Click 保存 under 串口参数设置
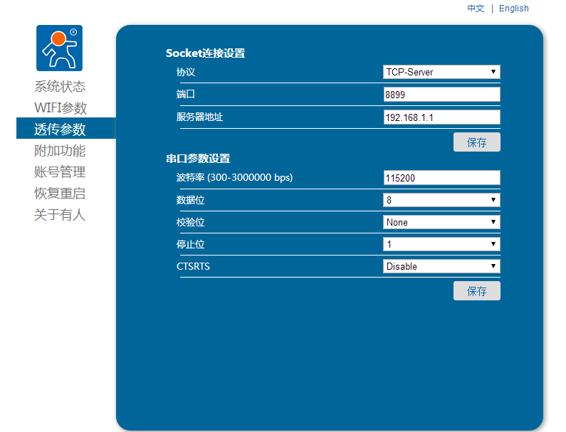 point(476,291)
